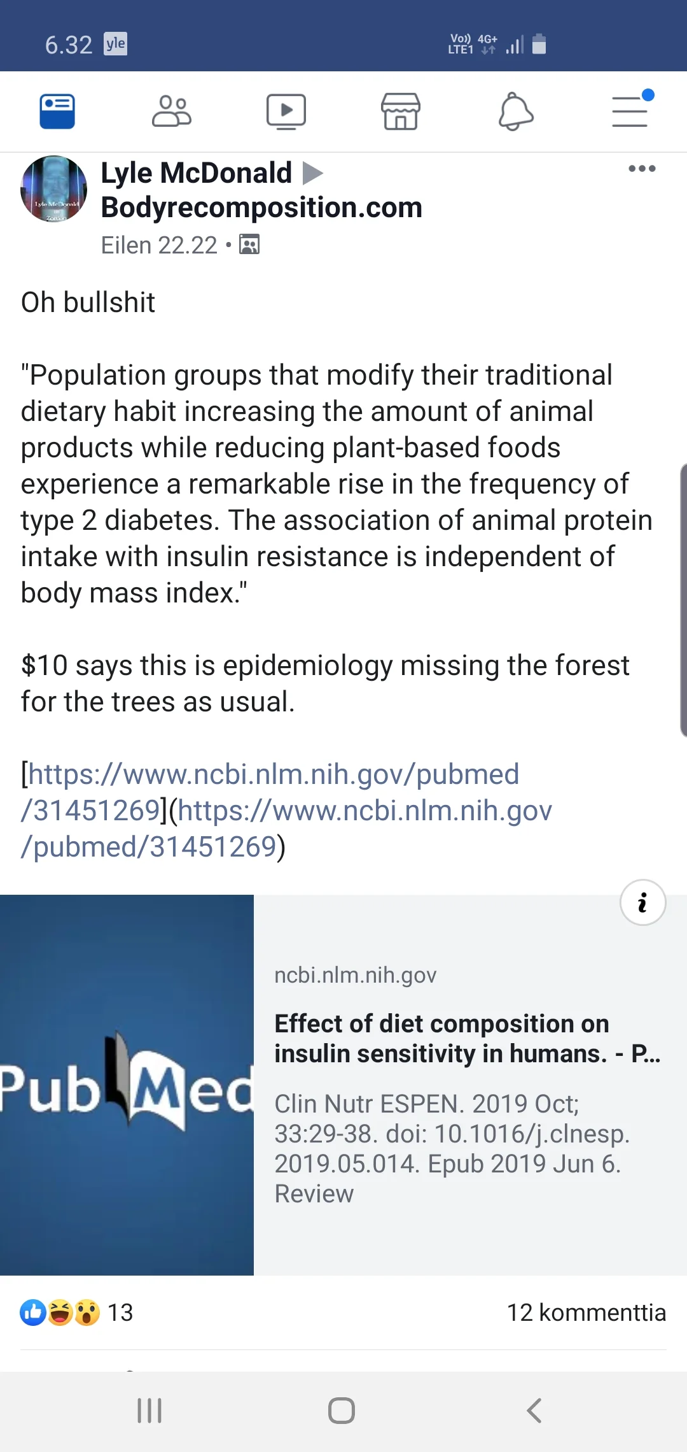Open the three-dot post options menu
Screen dimensions: 687x1452
coord(642,169)
